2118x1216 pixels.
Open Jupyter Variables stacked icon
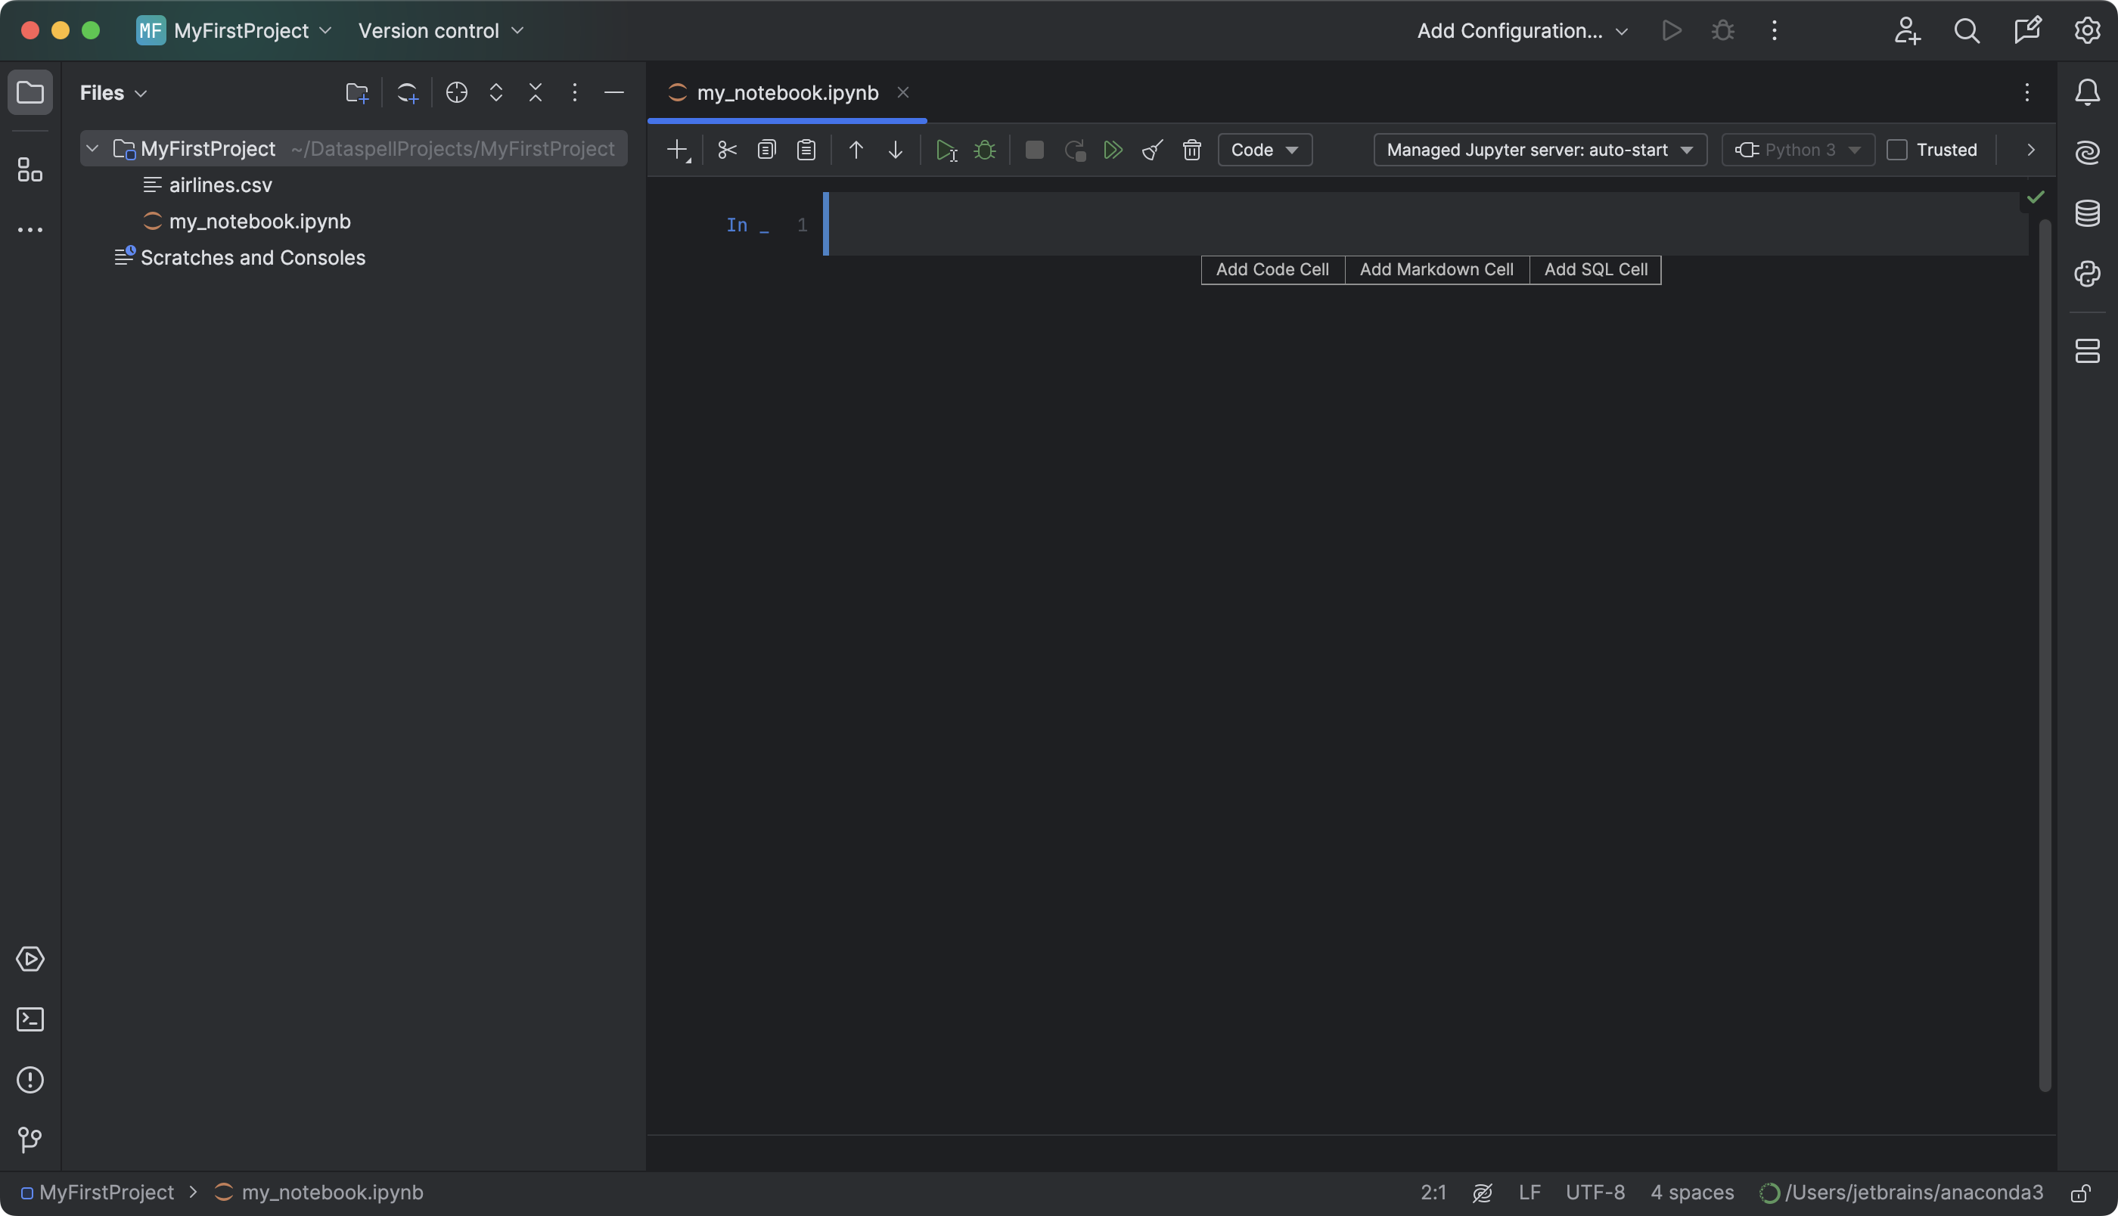(x=2087, y=351)
